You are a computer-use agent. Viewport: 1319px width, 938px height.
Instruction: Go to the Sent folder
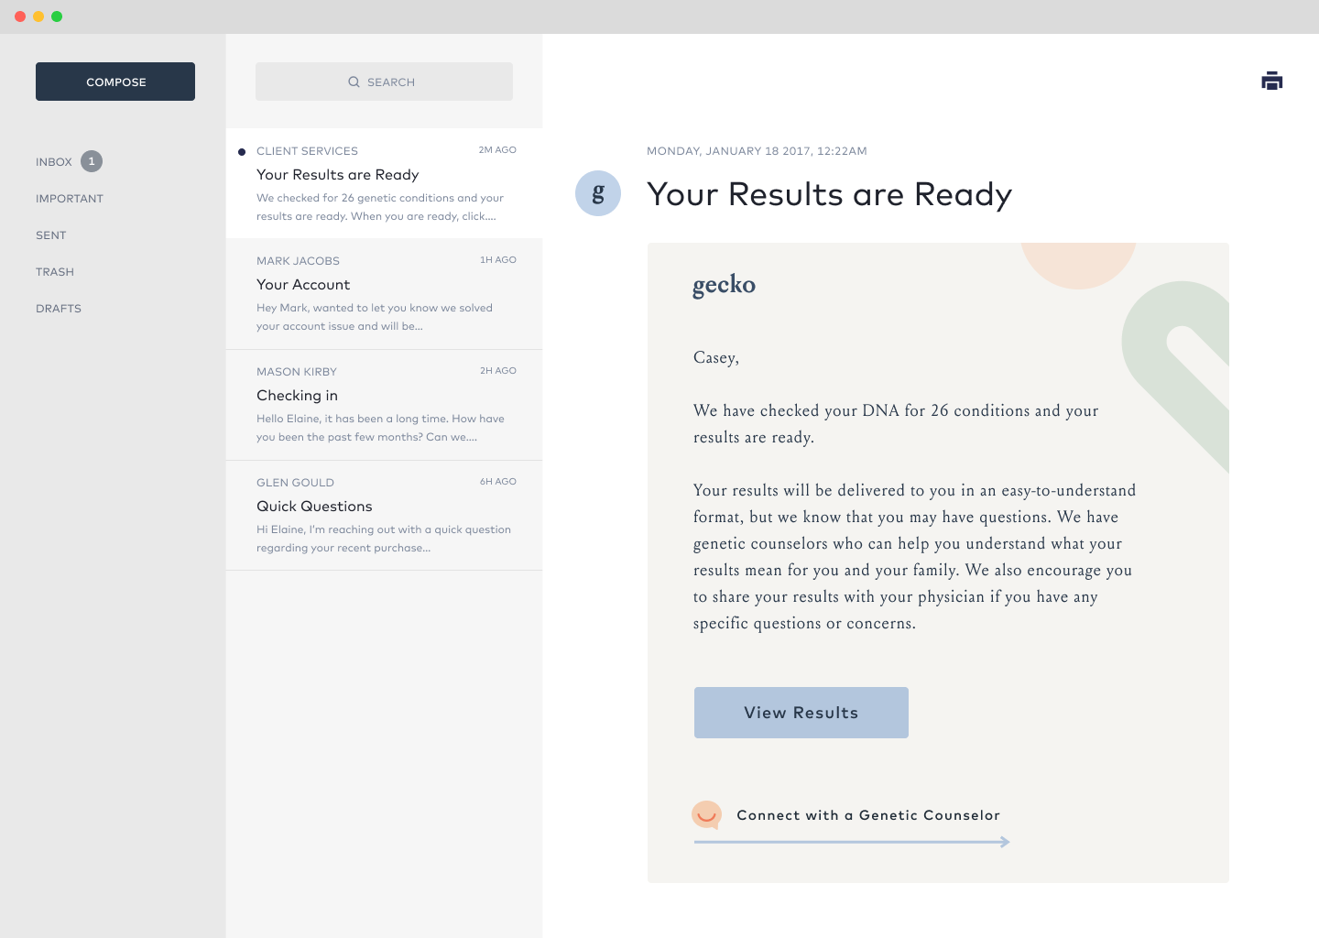point(51,234)
